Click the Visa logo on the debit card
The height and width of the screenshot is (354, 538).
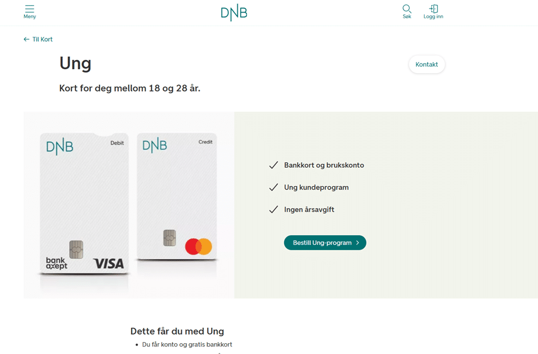[109, 263]
